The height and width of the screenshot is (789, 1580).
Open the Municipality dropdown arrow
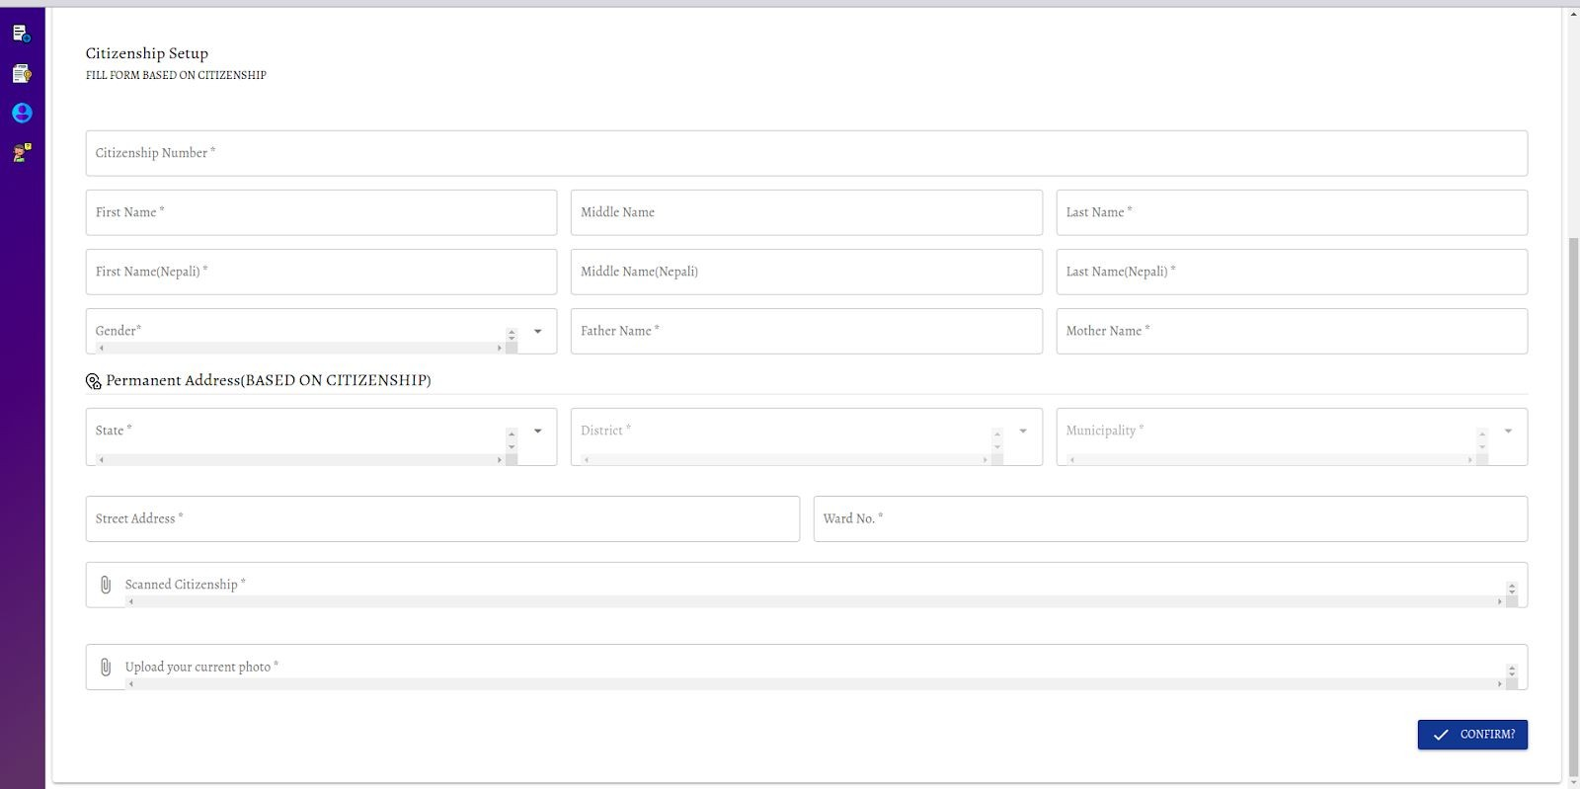(1508, 432)
